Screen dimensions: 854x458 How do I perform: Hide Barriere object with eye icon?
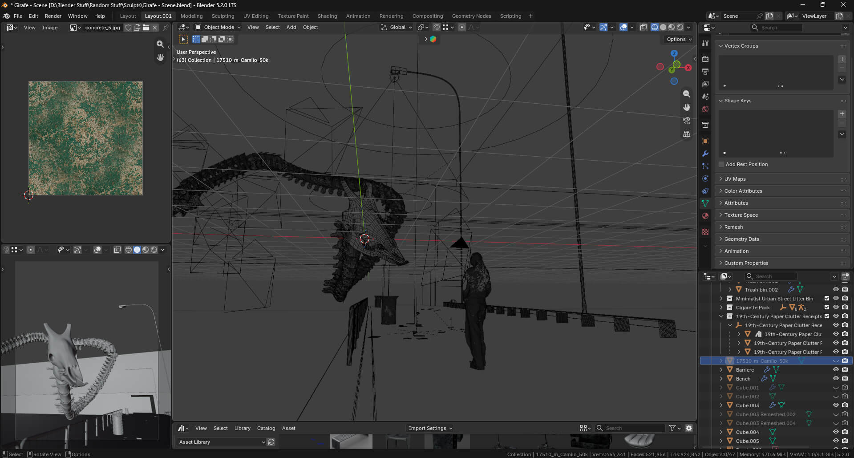coord(836,369)
